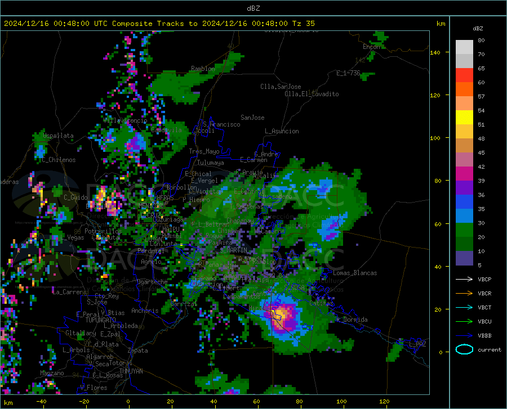The width and height of the screenshot is (507, 409).
Task: Click the cyan 'current' ellipse symbol
Action: tap(464, 349)
